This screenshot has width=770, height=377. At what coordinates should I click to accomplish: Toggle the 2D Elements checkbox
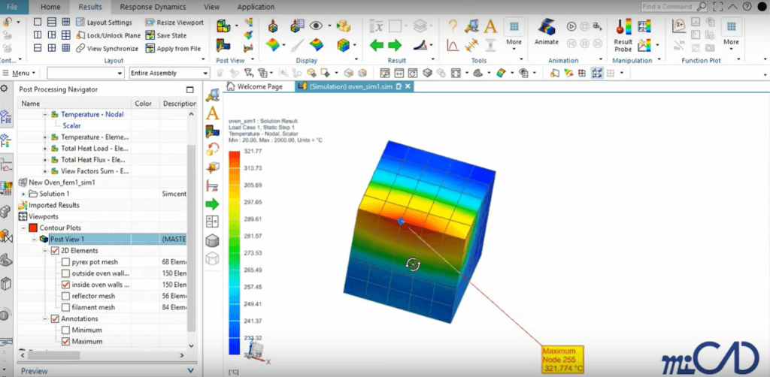click(55, 251)
